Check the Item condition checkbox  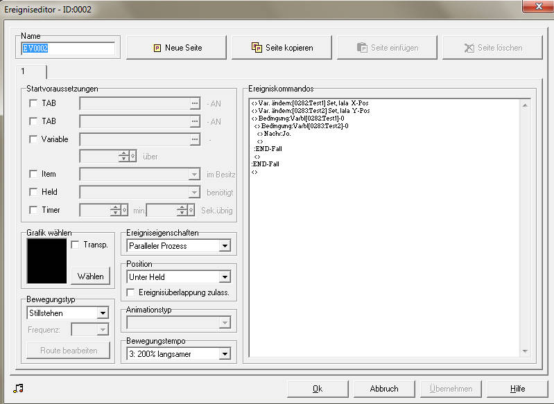pos(33,174)
